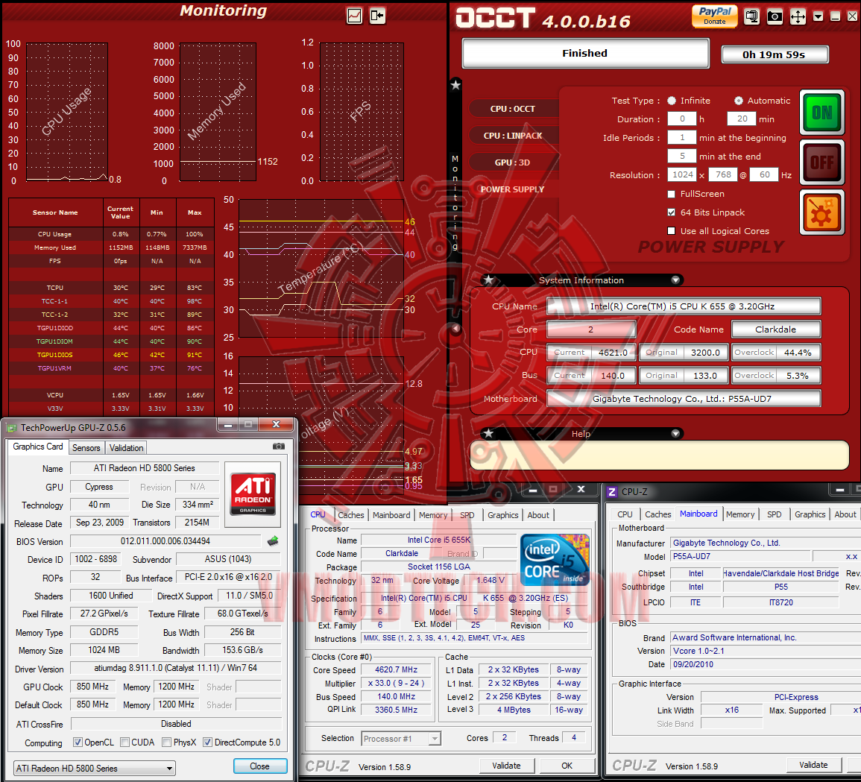Image resolution: width=861 pixels, height=782 pixels.
Task: Click the GPU-Z BIOS save chip icon
Action: [x=273, y=541]
